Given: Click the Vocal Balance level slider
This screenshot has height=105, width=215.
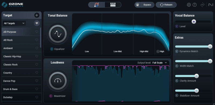Looking at the screenshot, I should click(193, 21).
